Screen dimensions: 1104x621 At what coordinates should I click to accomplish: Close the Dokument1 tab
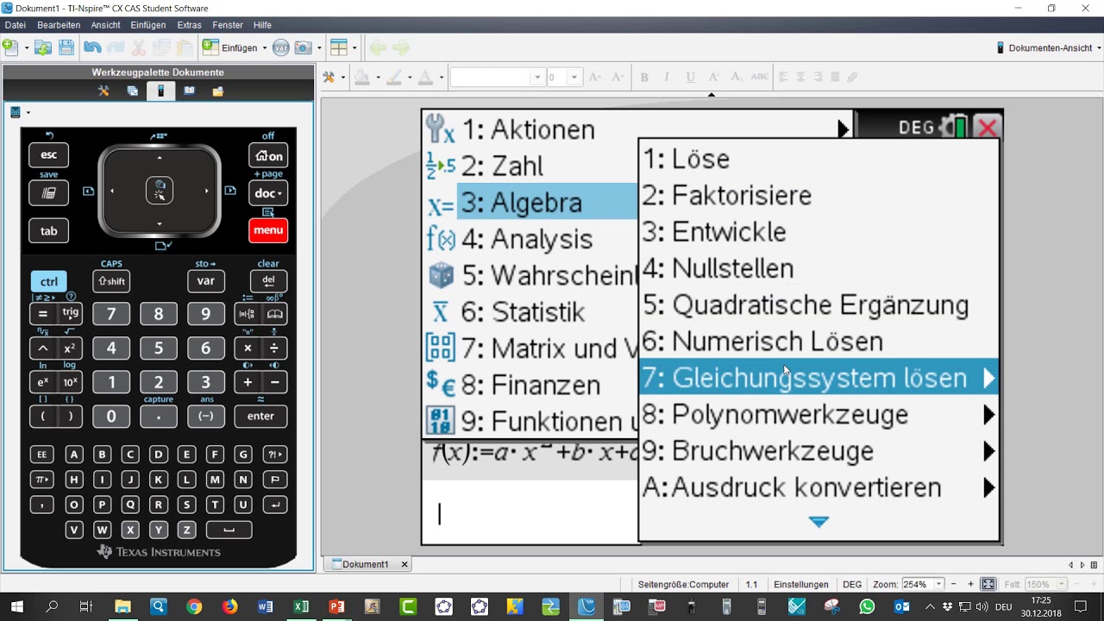coord(404,564)
